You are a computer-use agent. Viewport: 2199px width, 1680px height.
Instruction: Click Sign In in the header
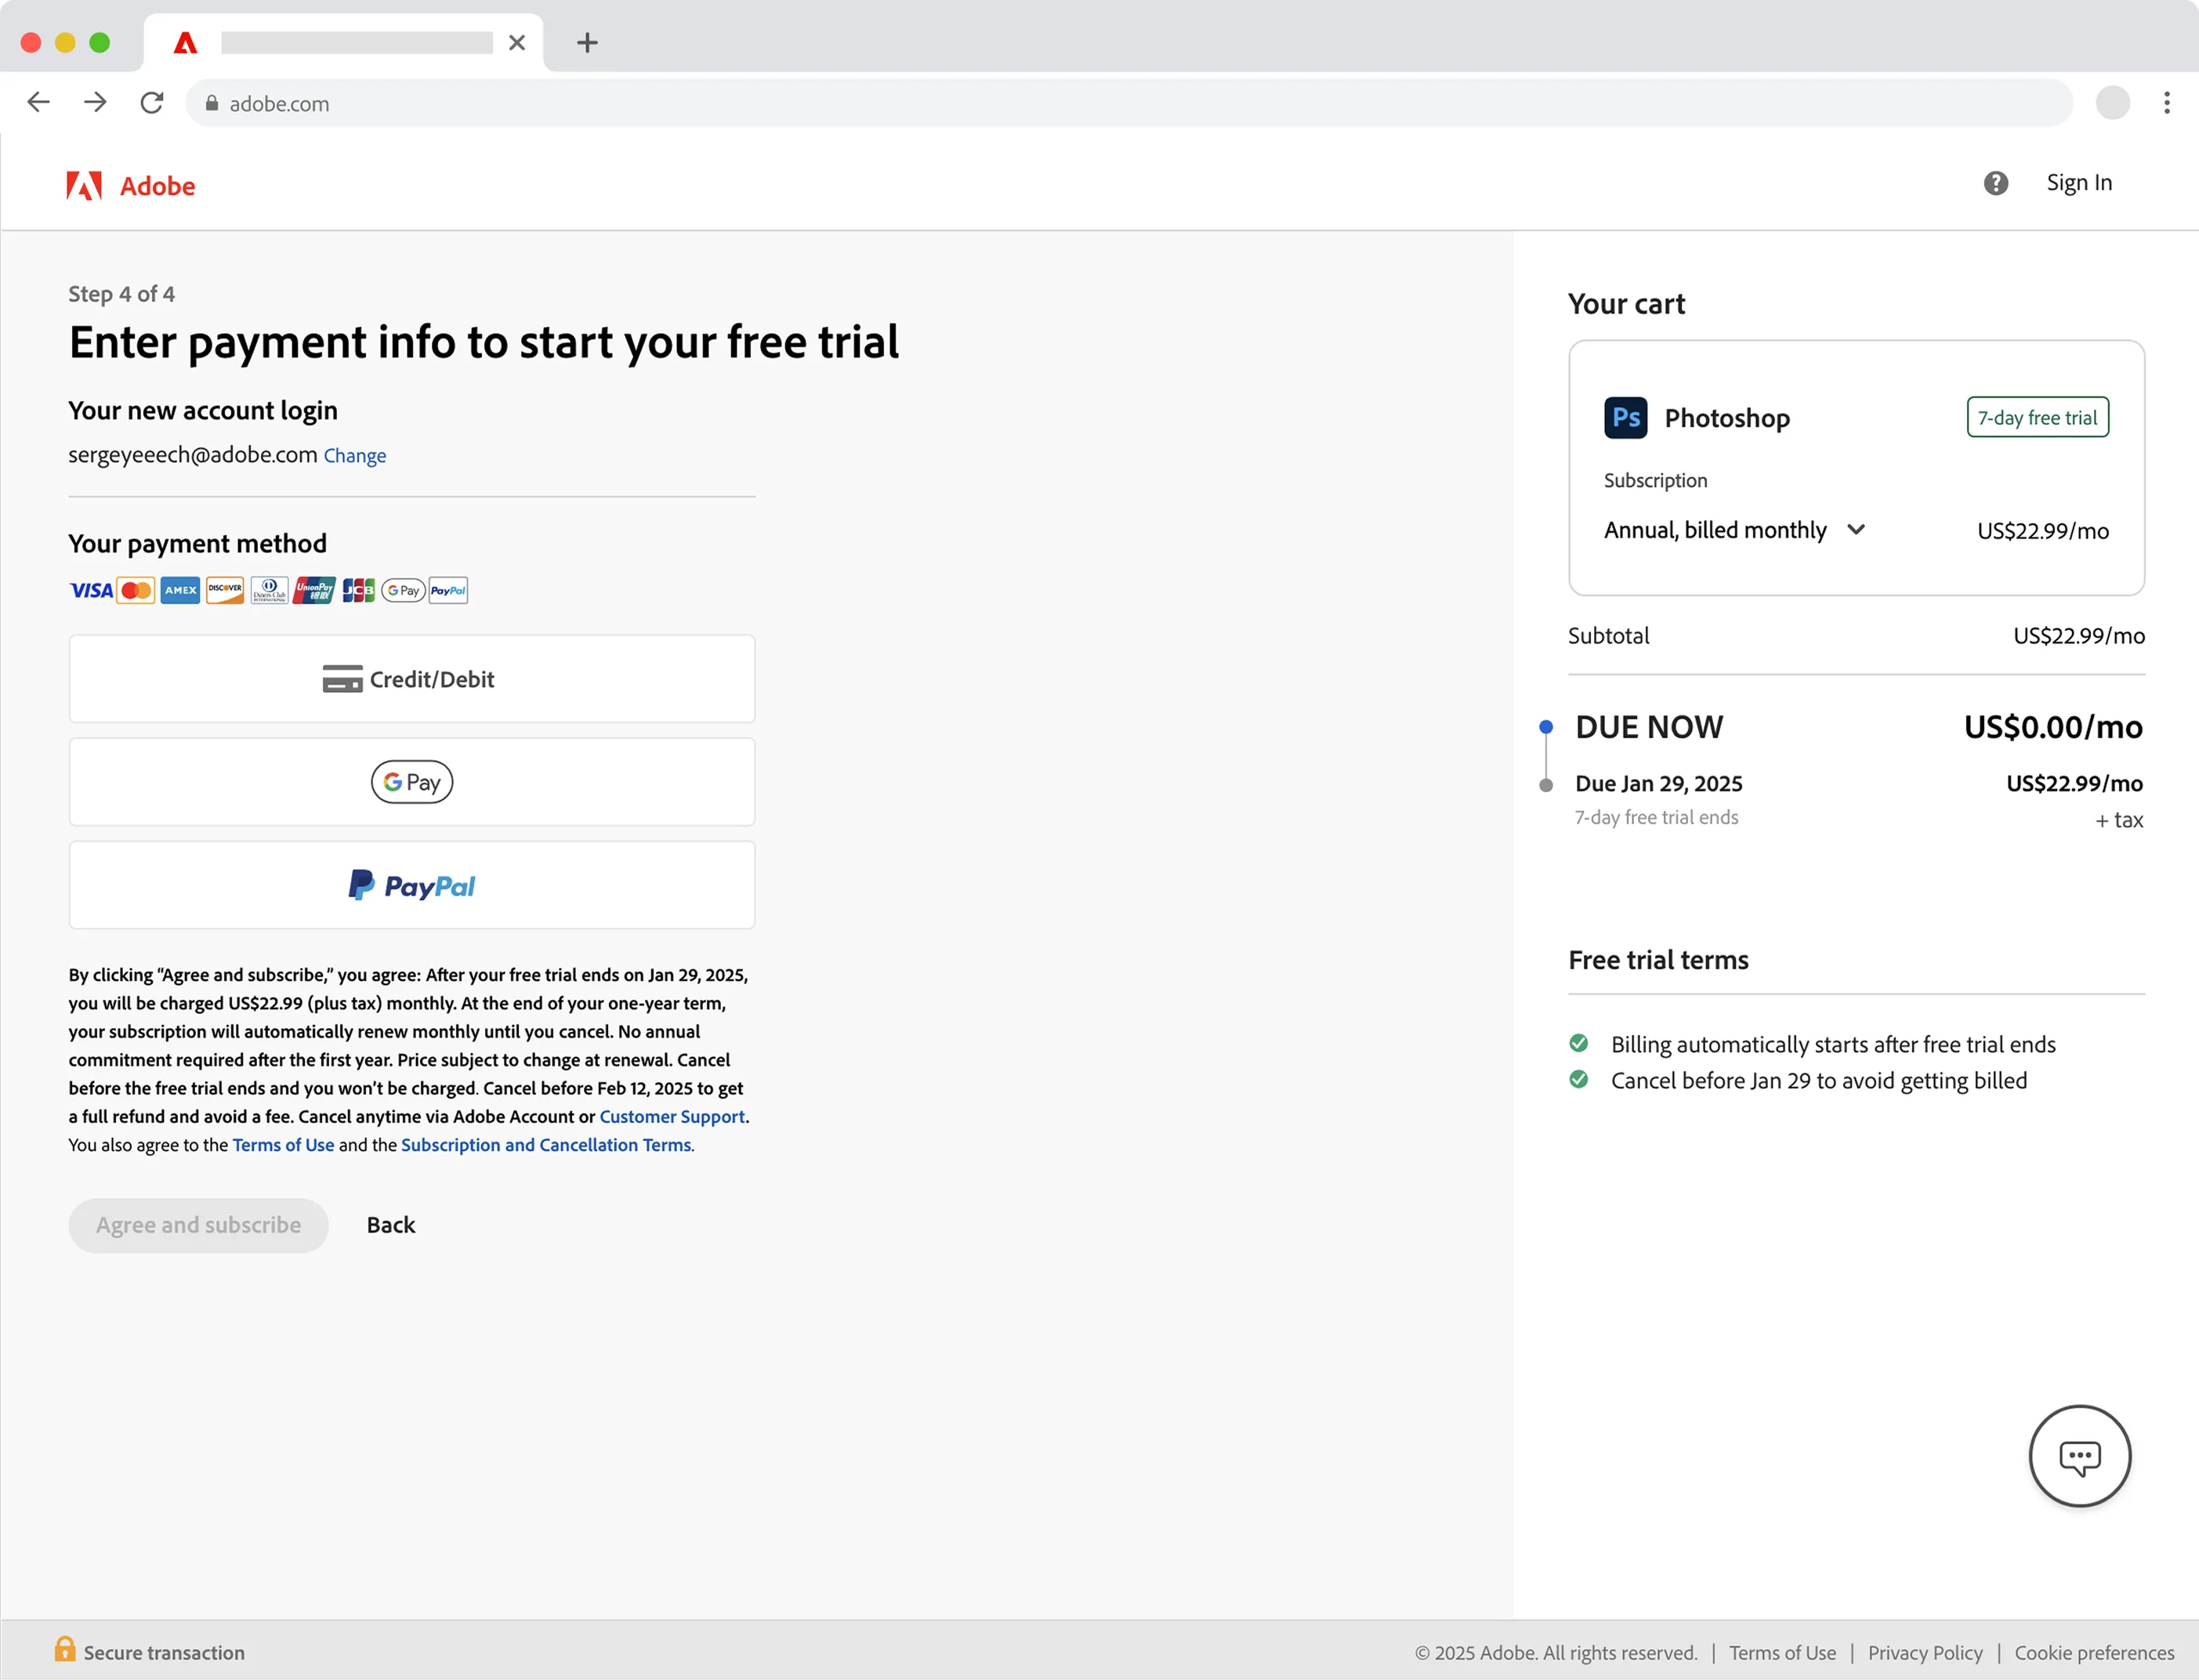(2079, 183)
